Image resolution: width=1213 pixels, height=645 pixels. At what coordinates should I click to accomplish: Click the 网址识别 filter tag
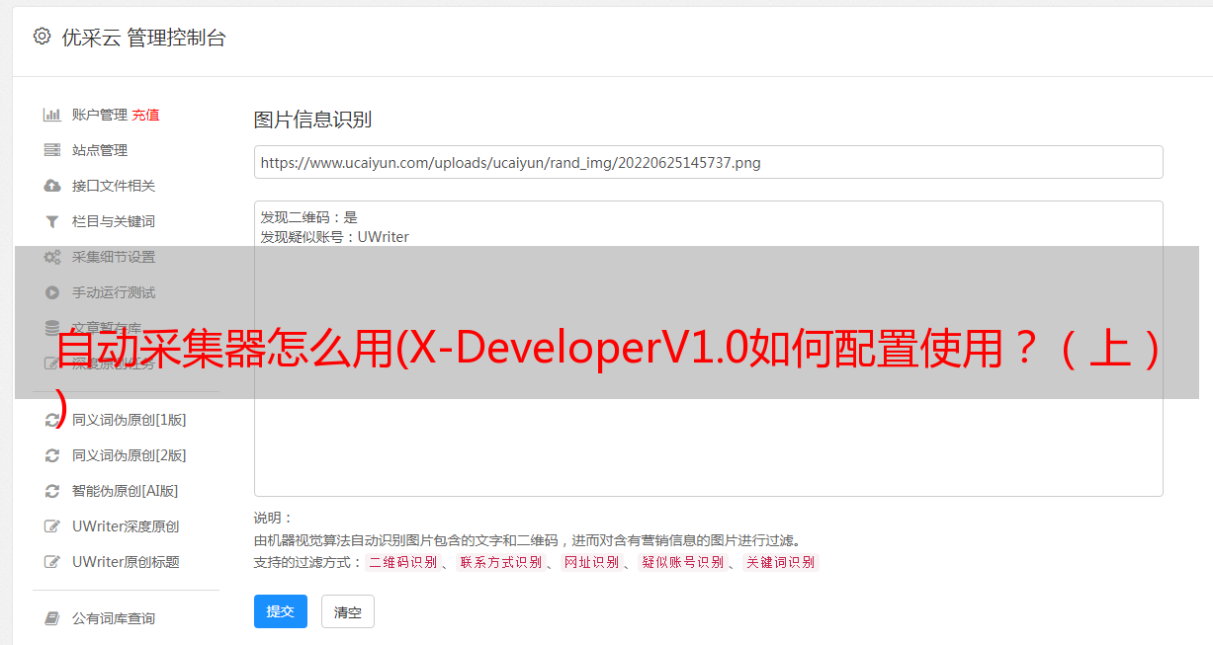tap(591, 562)
